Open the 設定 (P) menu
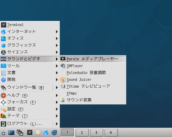The width and height of the screenshot is (172, 137). [x=30, y=109]
